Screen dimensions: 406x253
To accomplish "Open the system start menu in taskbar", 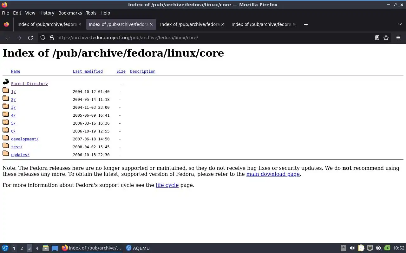I will [5, 248].
